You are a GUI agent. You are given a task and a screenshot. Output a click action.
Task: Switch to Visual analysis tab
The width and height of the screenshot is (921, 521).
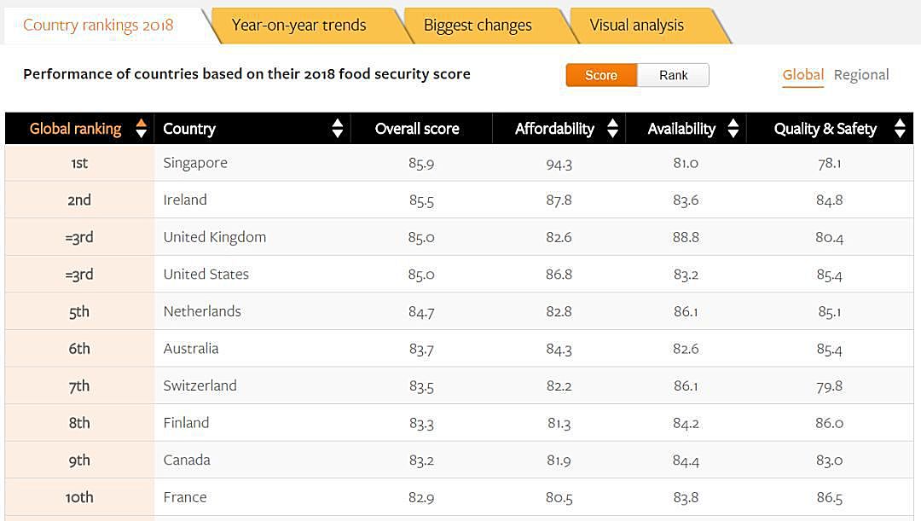click(x=637, y=26)
